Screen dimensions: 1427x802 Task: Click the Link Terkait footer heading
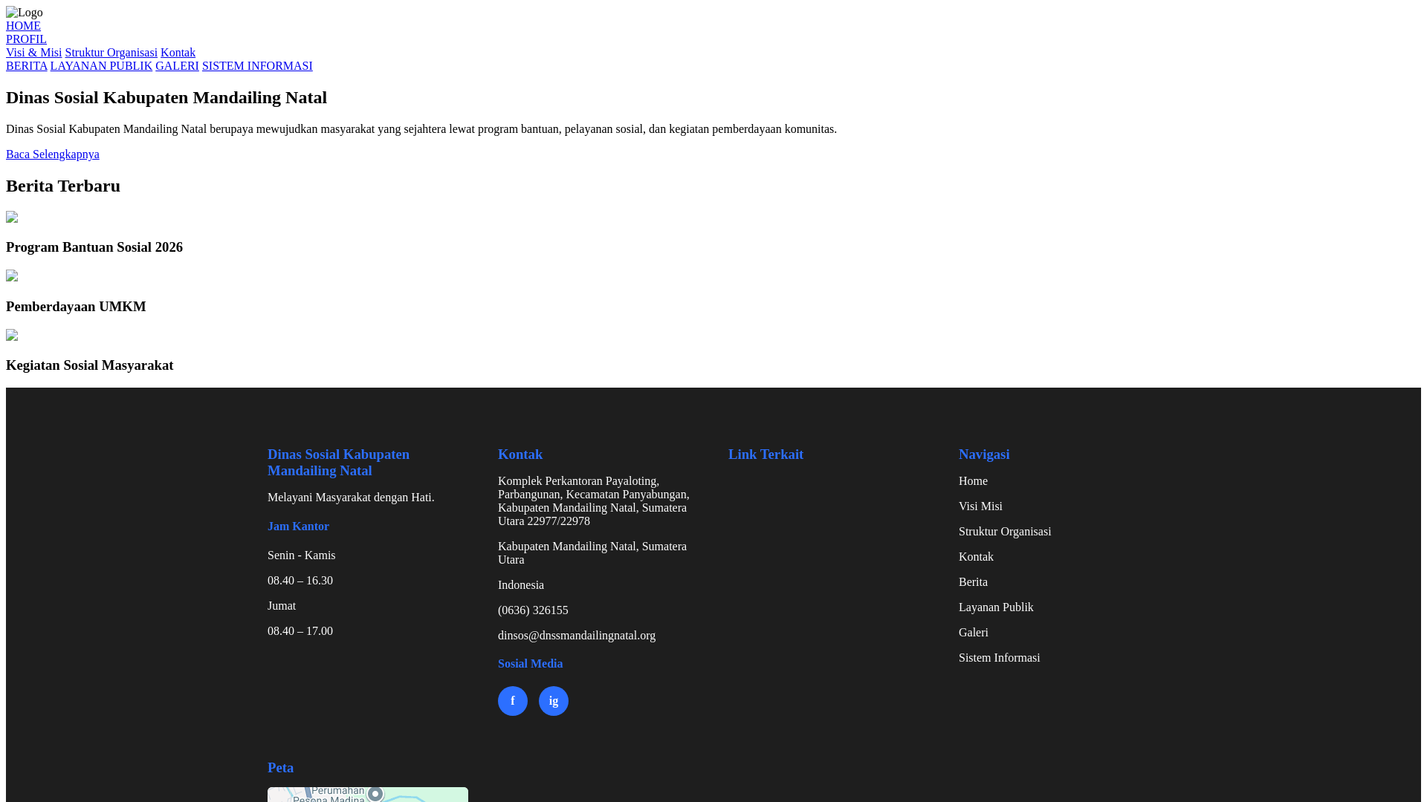coord(766,454)
